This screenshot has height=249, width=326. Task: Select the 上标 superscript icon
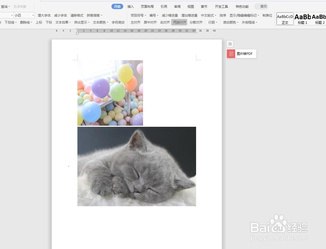tap(39, 22)
